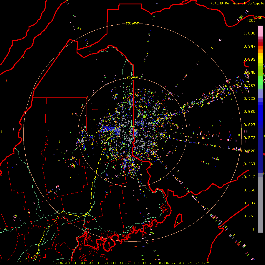Click the 0.360 color scale value
Screen dimensions: 265x265
point(249,190)
